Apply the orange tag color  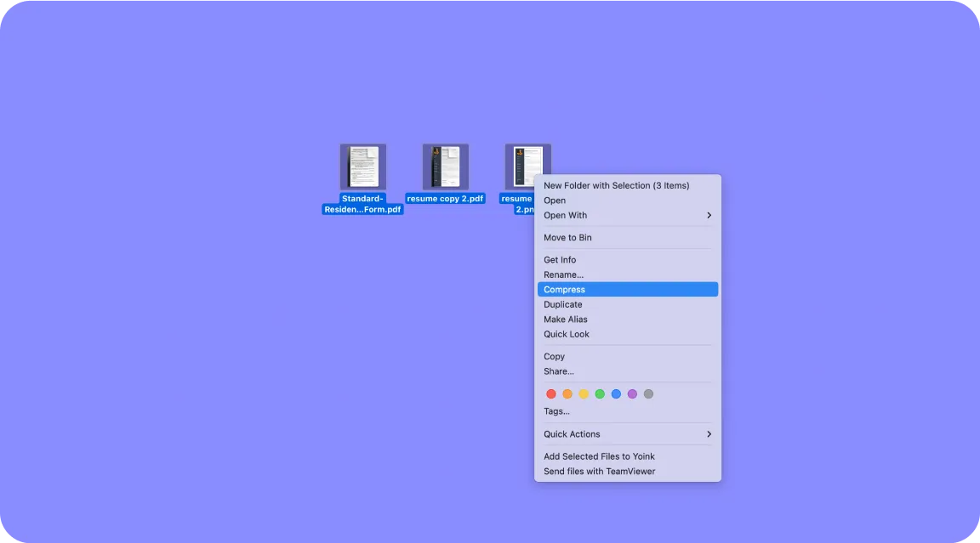point(567,393)
